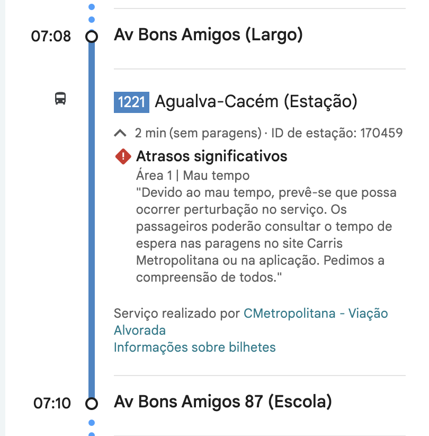Open the Informações sobre bilhetes link
This screenshot has height=436, width=429.
click(194, 347)
